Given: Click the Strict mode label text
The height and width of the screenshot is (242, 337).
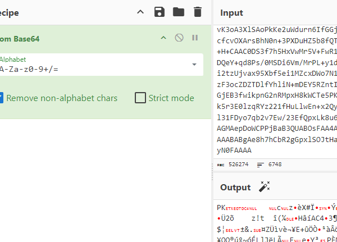Looking at the screenshot, I should pyautogui.click(x=171, y=98).
